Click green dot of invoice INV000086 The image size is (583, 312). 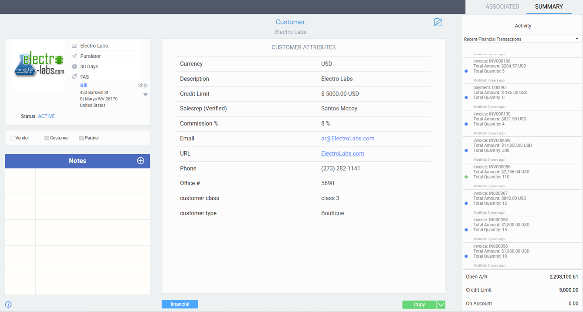click(466, 177)
